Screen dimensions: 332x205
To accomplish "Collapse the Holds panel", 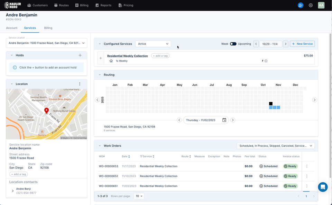I will click(12, 55).
